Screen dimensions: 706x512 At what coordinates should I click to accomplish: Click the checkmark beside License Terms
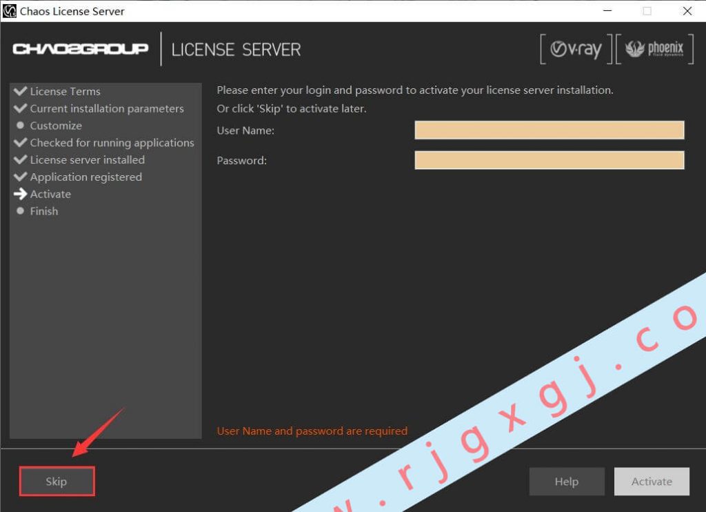pyautogui.click(x=20, y=90)
